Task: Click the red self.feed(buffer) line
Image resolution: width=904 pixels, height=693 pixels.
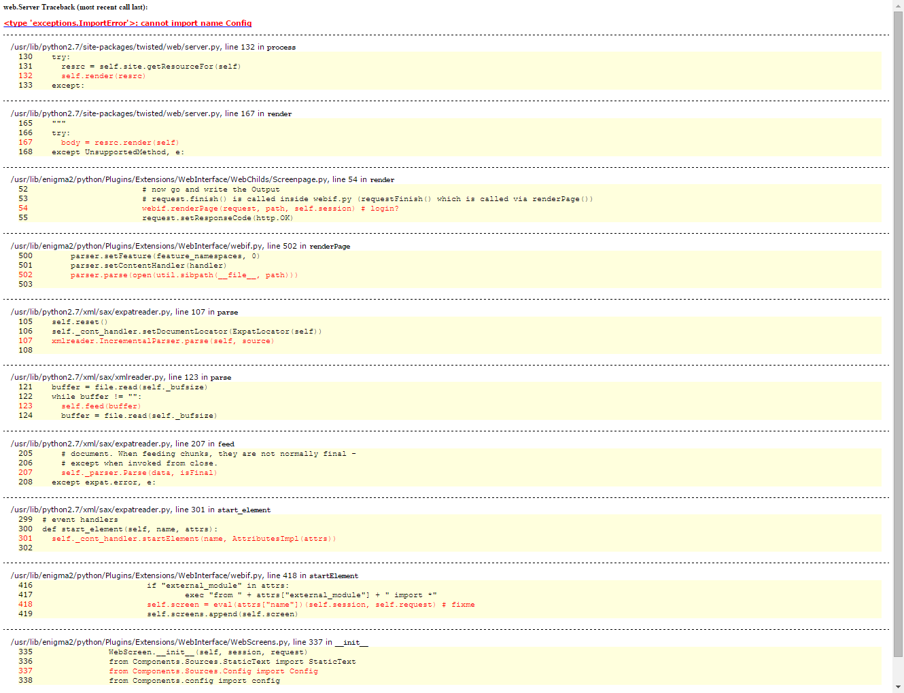Action: pos(101,406)
